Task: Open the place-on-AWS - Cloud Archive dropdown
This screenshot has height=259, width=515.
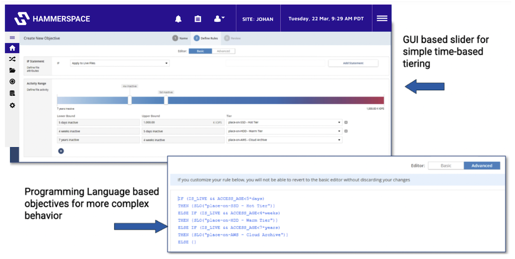Action: pos(284,140)
